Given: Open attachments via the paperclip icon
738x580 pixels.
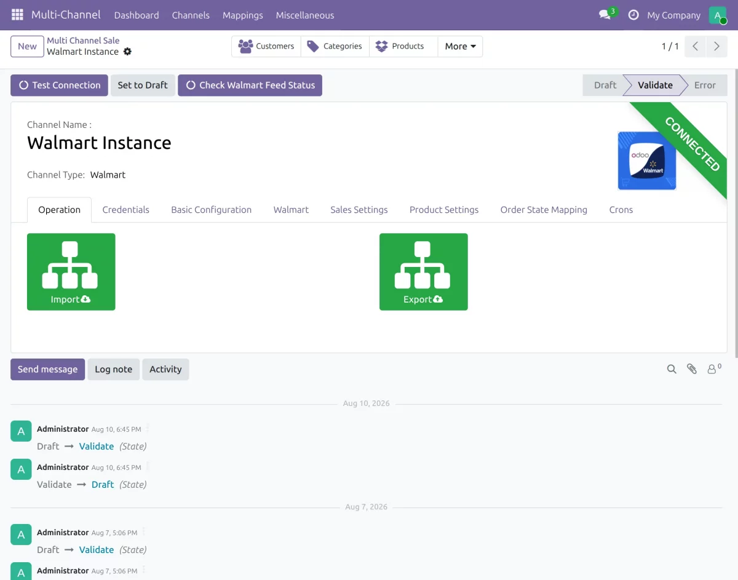Looking at the screenshot, I should (x=692, y=369).
